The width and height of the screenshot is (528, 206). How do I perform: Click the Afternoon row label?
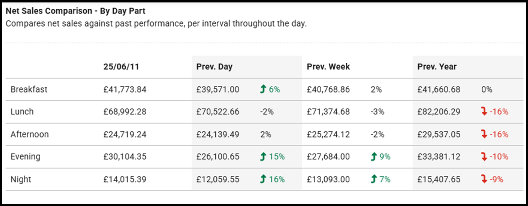tap(30, 134)
